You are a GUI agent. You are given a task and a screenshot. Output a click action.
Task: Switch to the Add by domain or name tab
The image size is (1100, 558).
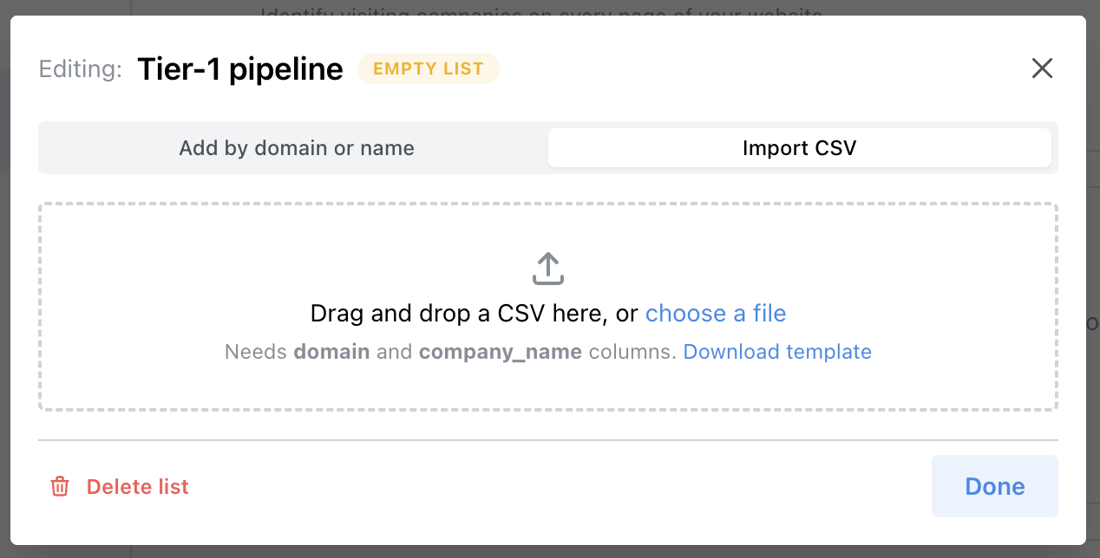coord(296,147)
